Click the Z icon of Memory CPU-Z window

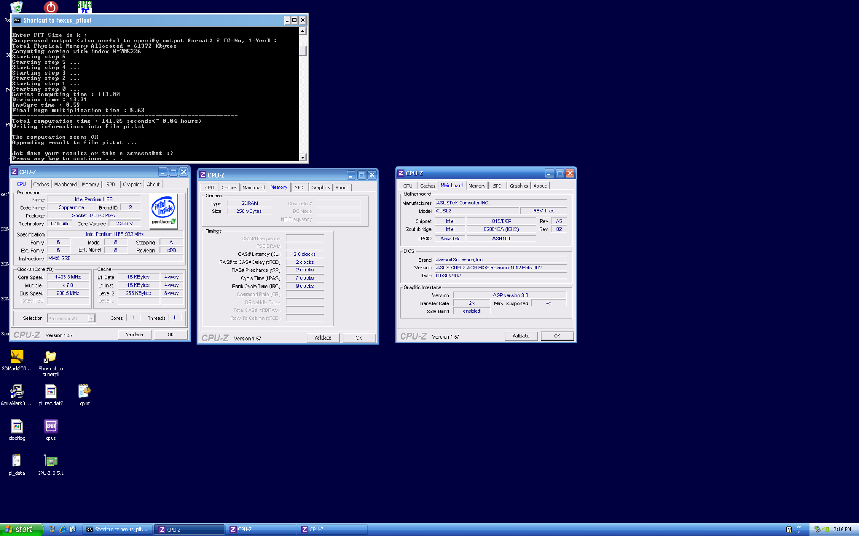[x=202, y=175]
